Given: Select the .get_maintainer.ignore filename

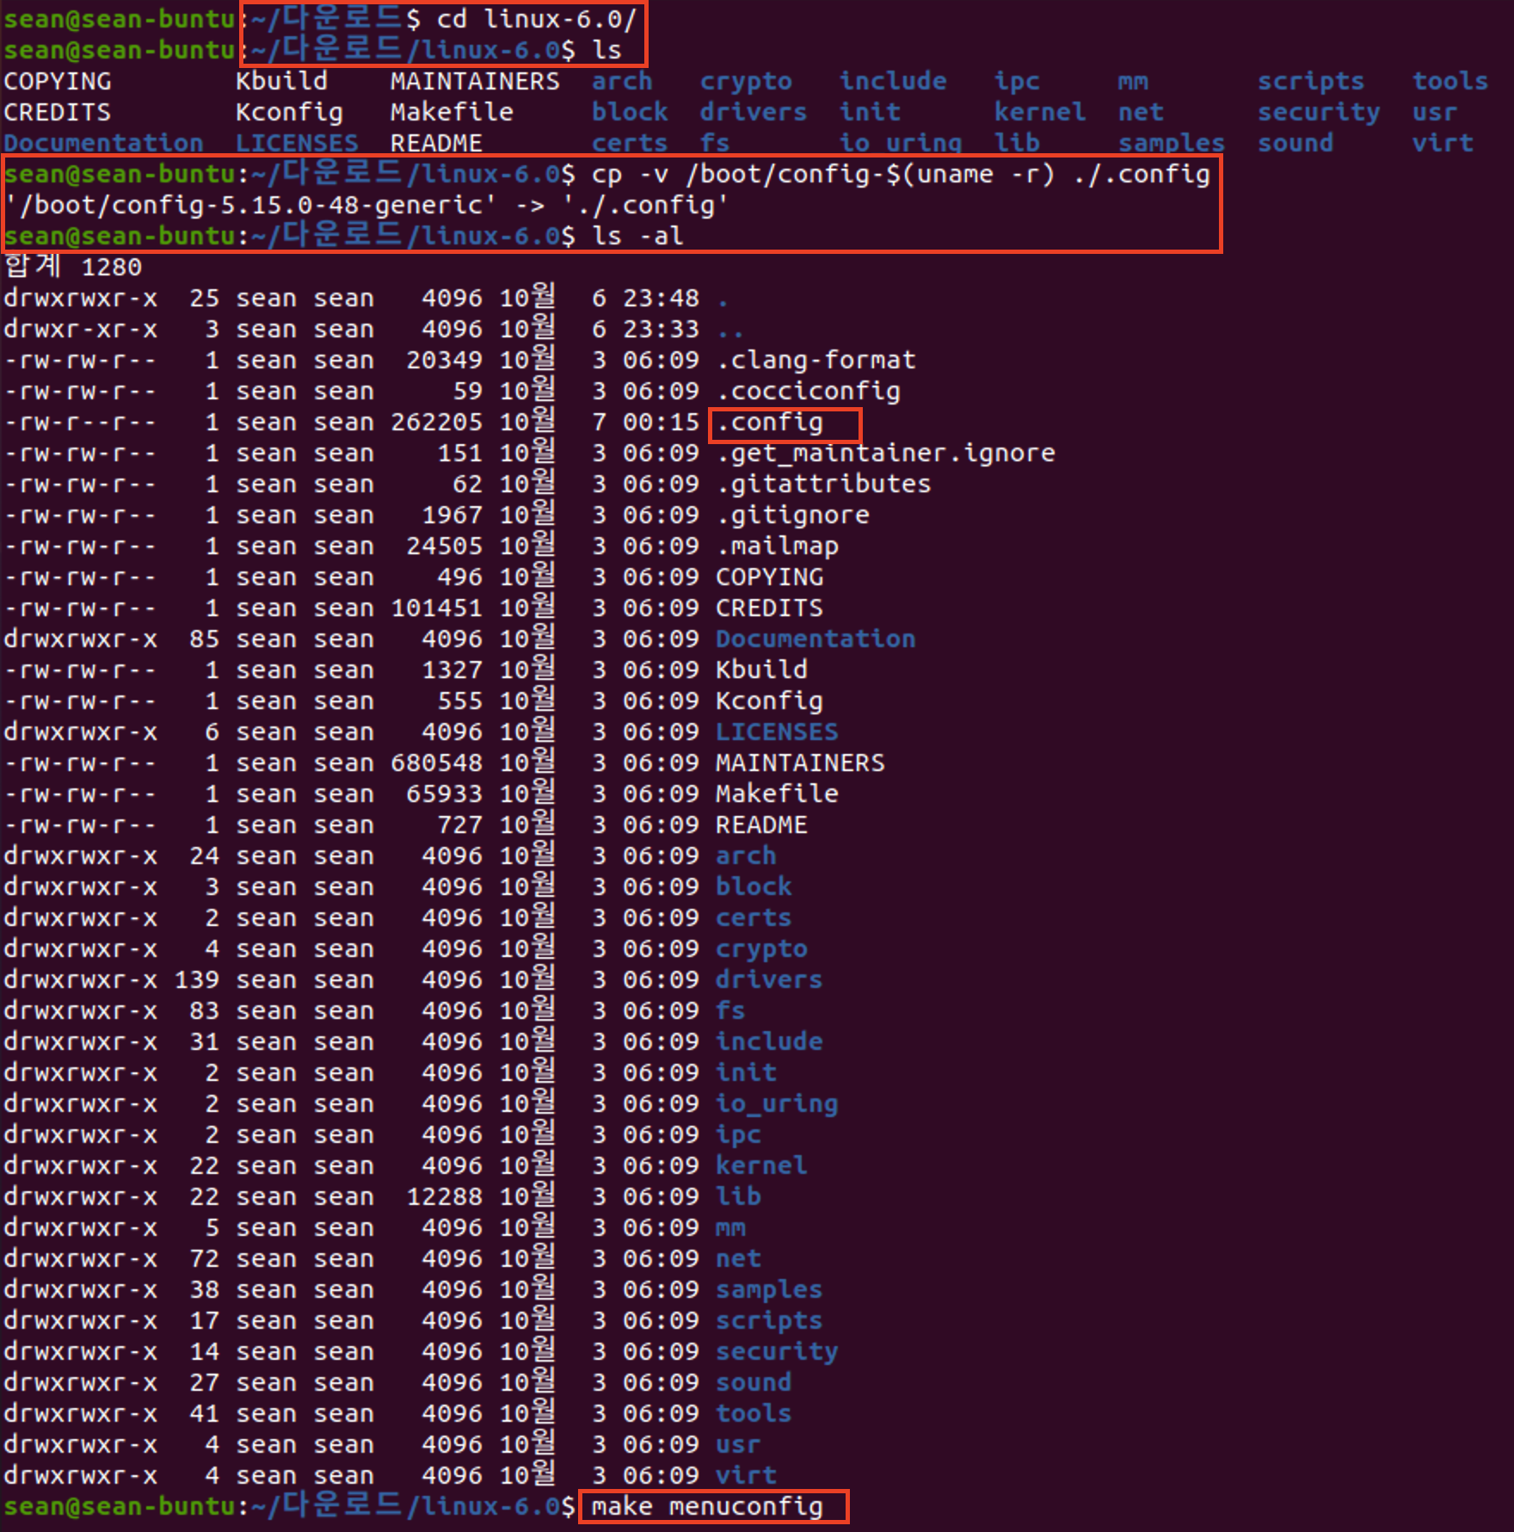Looking at the screenshot, I should pos(886,454).
